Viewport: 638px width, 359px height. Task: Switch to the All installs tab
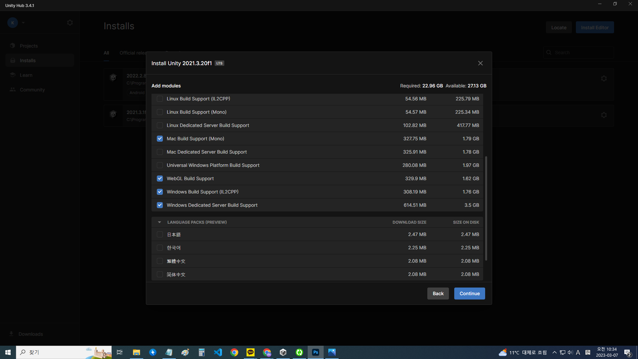106,53
